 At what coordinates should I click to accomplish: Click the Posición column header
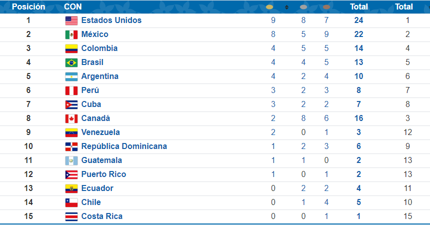click(x=28, y=7)
